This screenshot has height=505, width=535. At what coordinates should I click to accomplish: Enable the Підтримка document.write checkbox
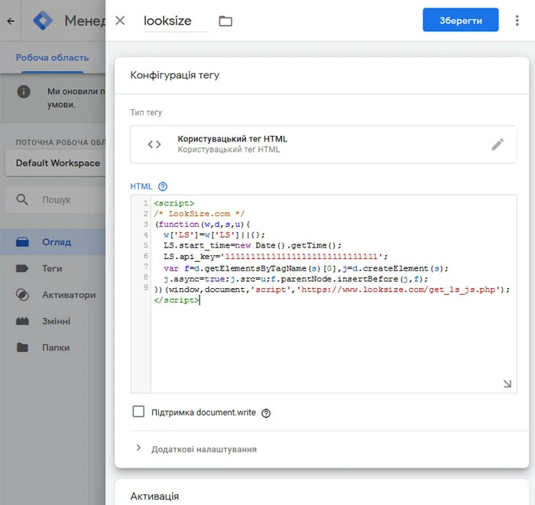point(138,412)
